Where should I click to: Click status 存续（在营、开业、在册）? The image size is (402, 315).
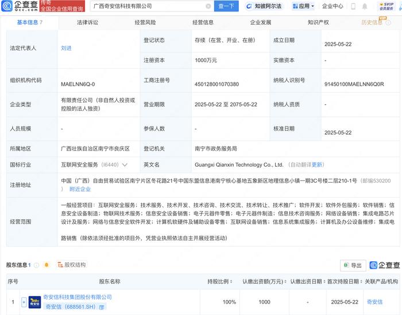click(225, 40)
